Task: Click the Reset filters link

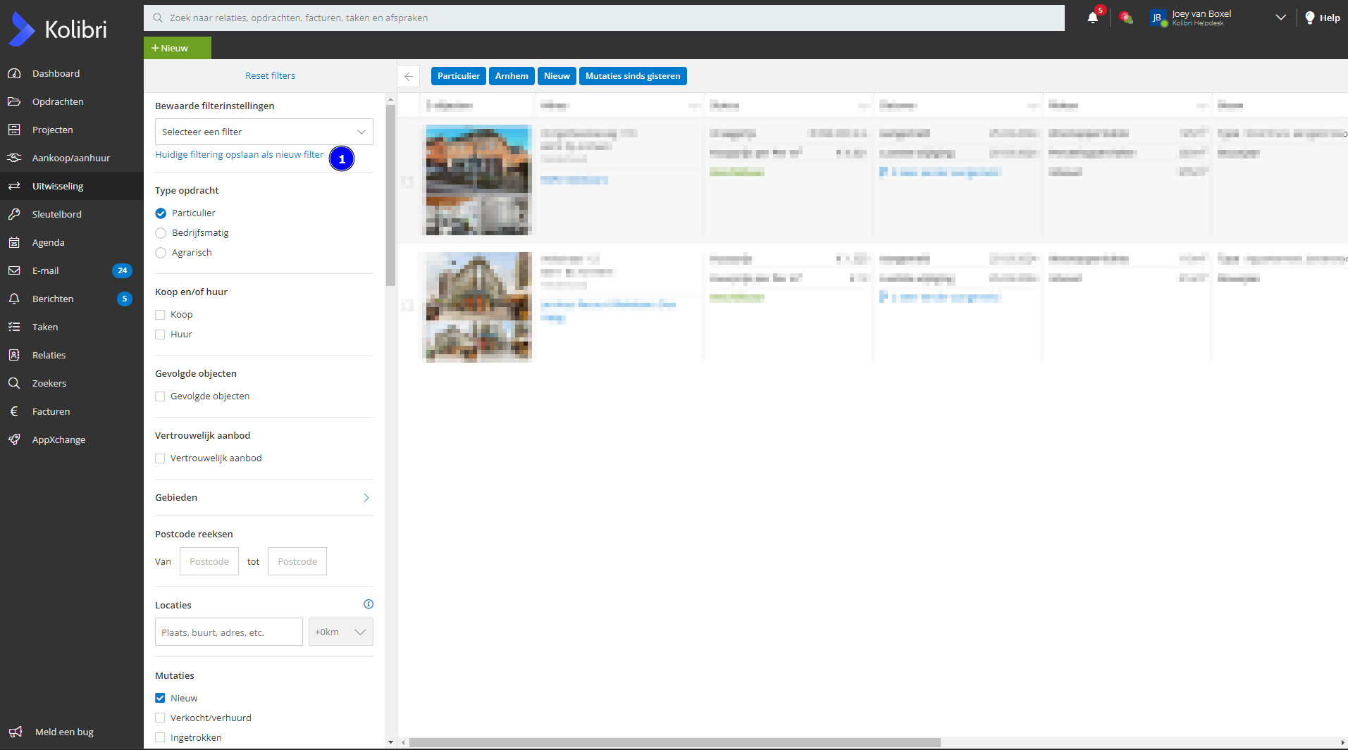Action: 271,75
